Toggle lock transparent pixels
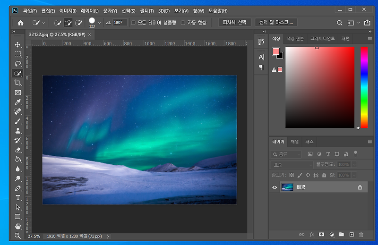This screenshot has width=378, height=245. coord(292,175)
